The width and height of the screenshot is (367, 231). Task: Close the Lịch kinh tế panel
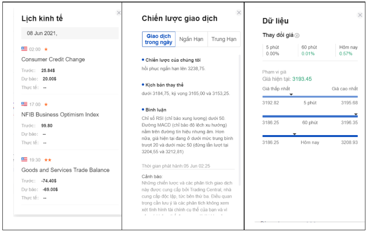click(118, 13)
